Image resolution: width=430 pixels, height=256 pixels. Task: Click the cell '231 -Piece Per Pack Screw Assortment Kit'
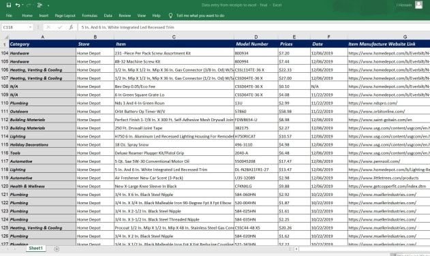pos(174,53)
